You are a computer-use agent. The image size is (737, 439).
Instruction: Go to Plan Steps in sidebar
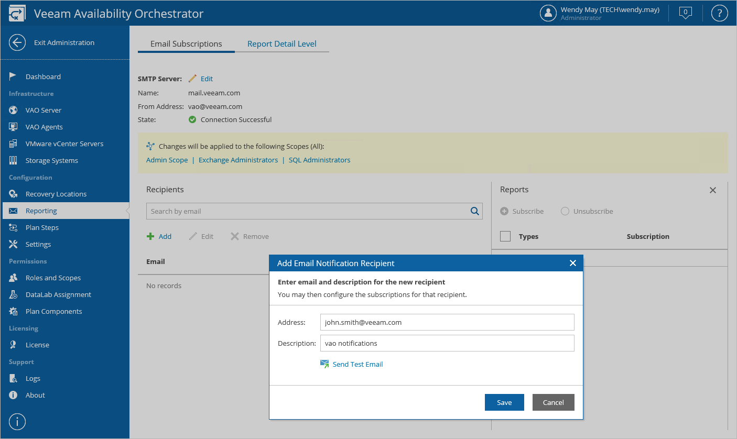(x=42, y=227)
